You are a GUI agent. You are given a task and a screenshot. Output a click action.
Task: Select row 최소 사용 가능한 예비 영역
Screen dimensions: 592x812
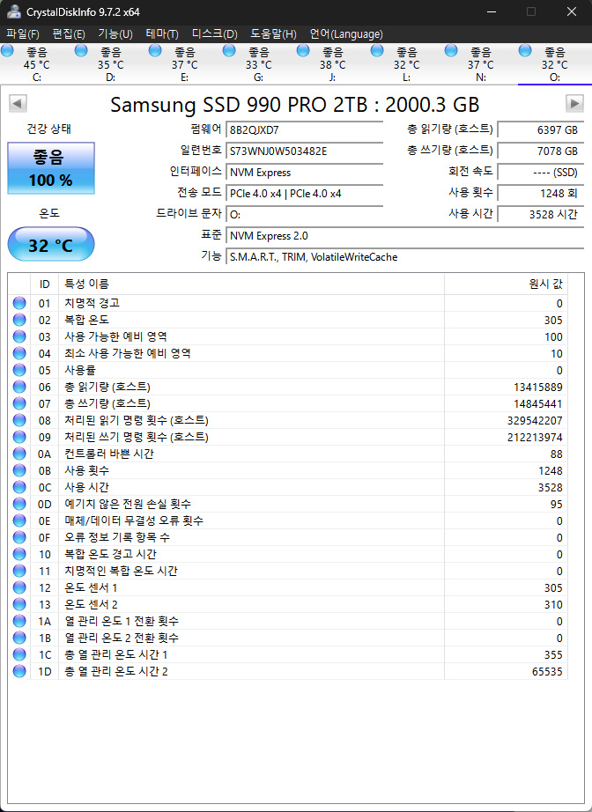288,354
